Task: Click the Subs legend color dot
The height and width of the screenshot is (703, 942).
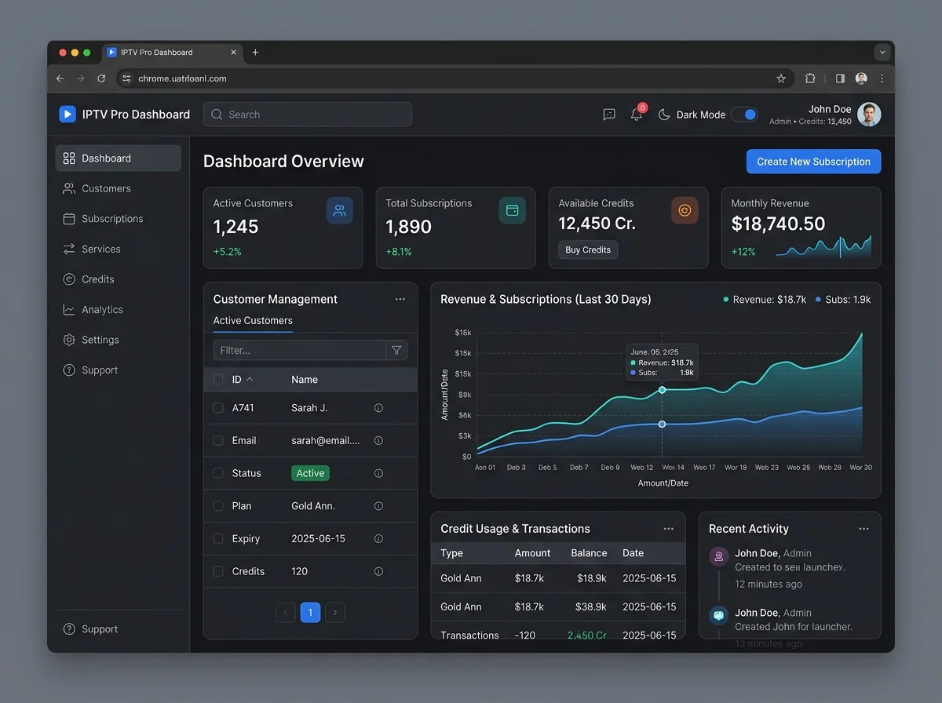Action: coord(818,300)
